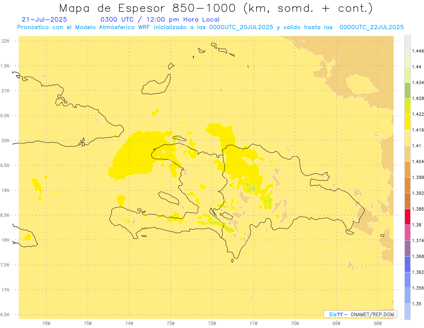Click the 74W longitude label
Viewport: 424px width, 328px height.
[129, 323]
